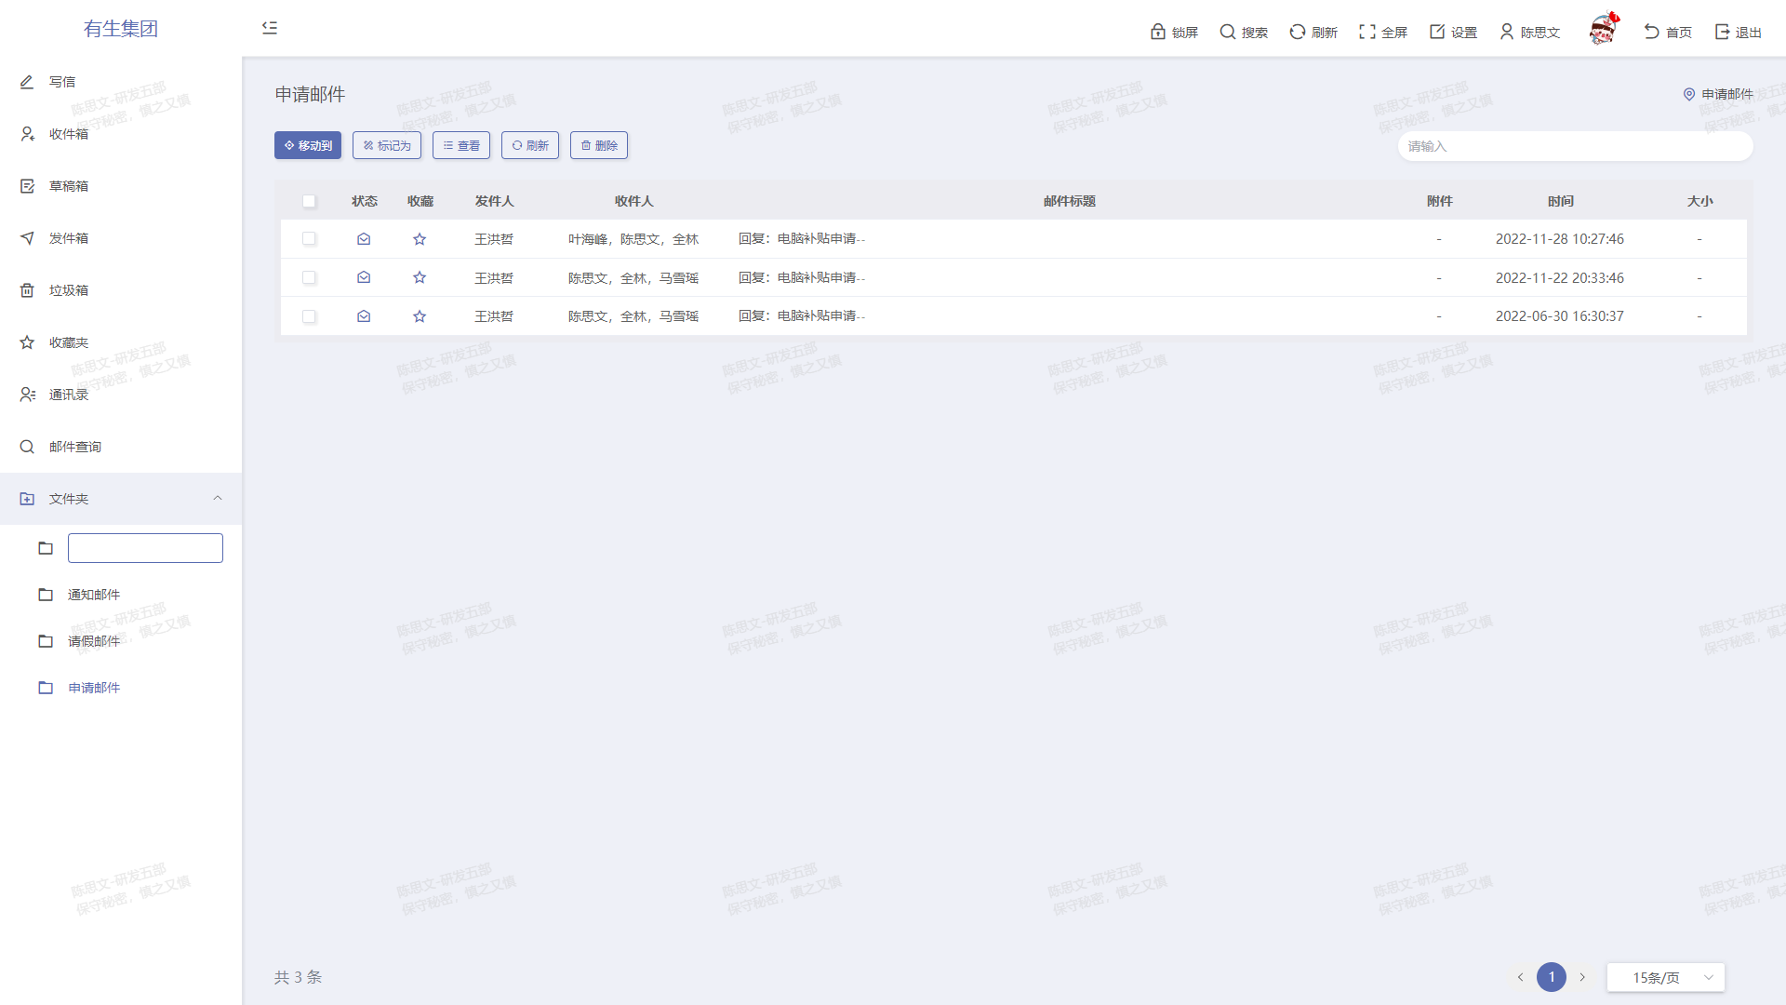Click the lock screen icon
The image size is (1786, 1005).
pyautogui.click(x=1158, y=32)
